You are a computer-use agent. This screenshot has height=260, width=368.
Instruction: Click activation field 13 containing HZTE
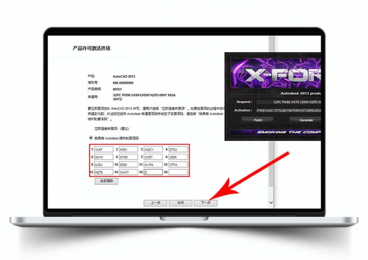pyautogui.click(x=103, y=172)
